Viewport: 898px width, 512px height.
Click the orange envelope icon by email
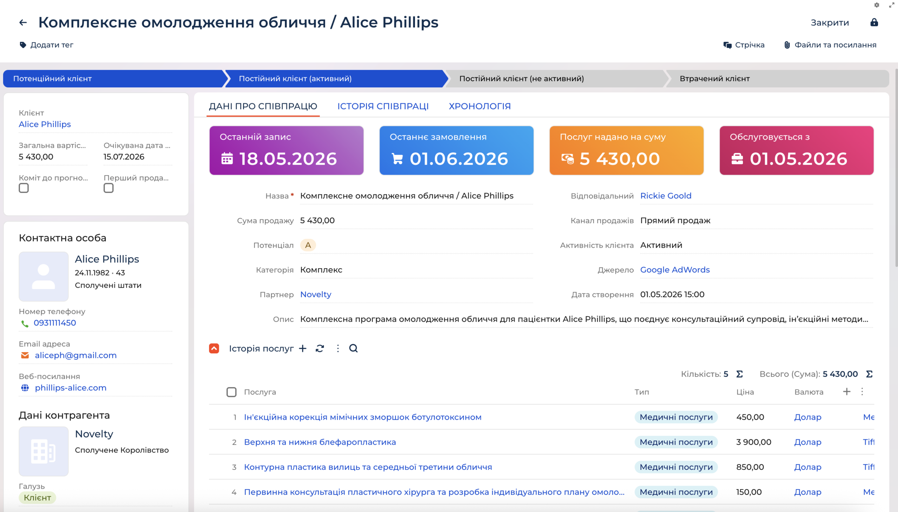coord(25,355)
